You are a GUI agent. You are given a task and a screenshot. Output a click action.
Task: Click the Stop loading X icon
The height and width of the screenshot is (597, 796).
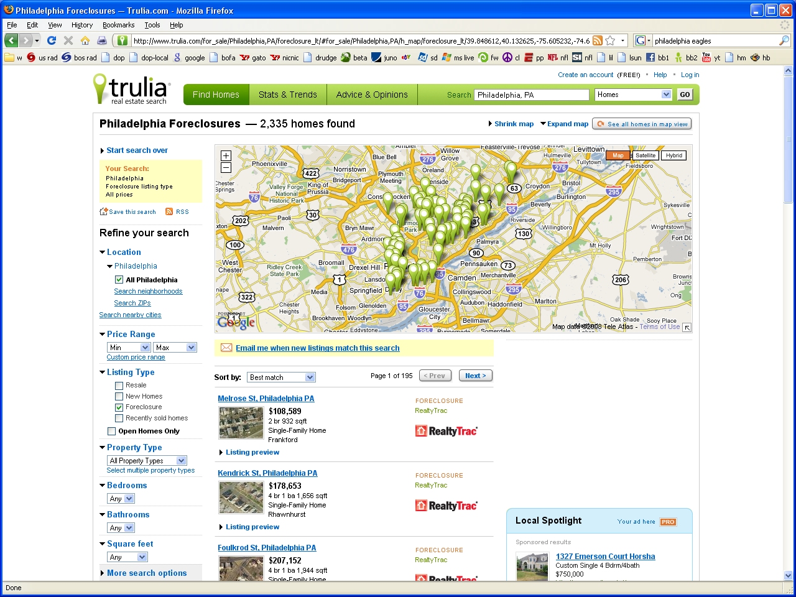[68, 40]
